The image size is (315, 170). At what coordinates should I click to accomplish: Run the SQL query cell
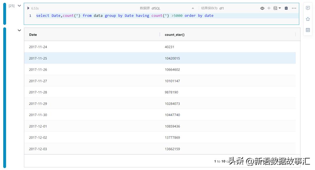click(28, 8)
